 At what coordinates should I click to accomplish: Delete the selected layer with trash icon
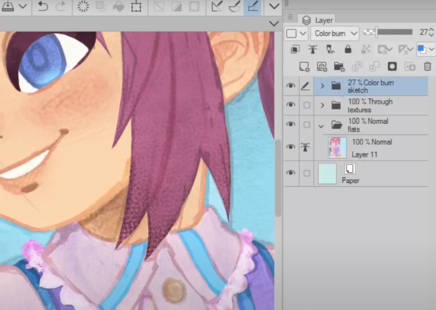[427, 66]
